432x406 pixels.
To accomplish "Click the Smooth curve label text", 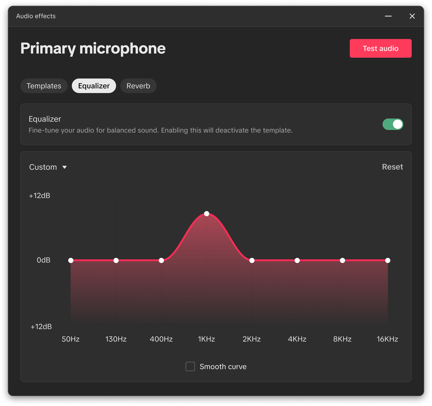I will click(x=223, y=367).
